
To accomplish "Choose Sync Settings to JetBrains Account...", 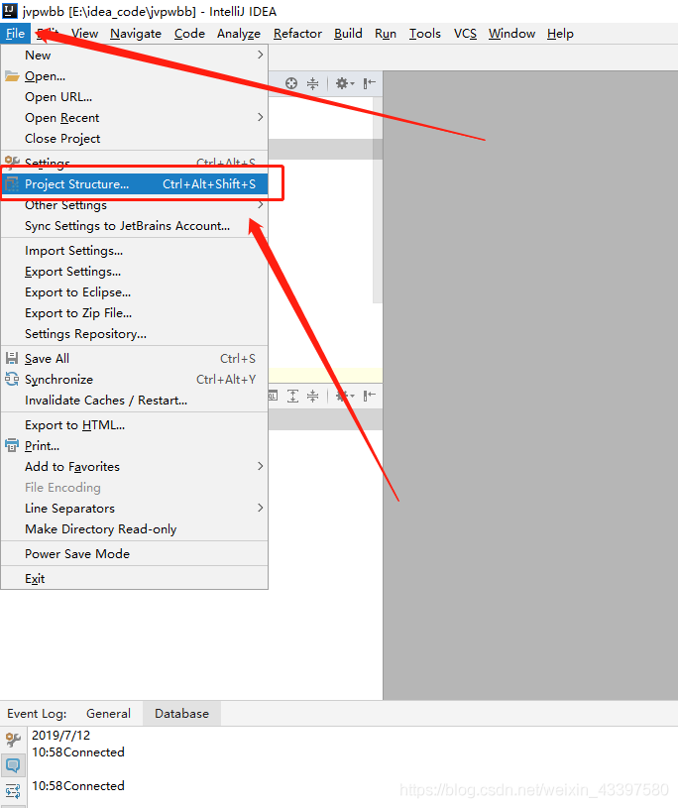I will 135,226.
